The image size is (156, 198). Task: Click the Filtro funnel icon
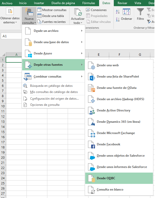(x=140, y=12)
